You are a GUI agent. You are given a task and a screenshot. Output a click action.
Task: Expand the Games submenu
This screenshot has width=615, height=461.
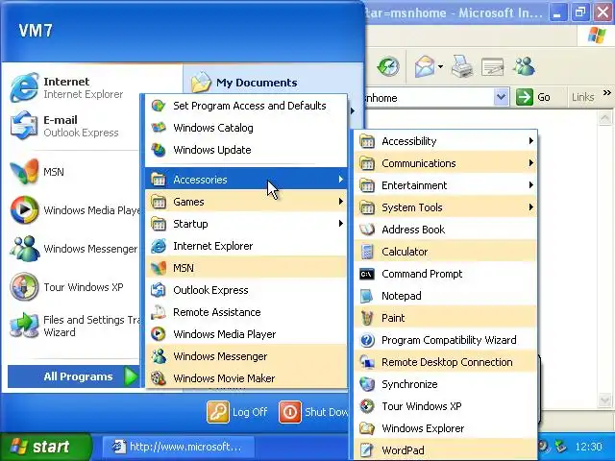pyautogui.click(x=246, y=202)
